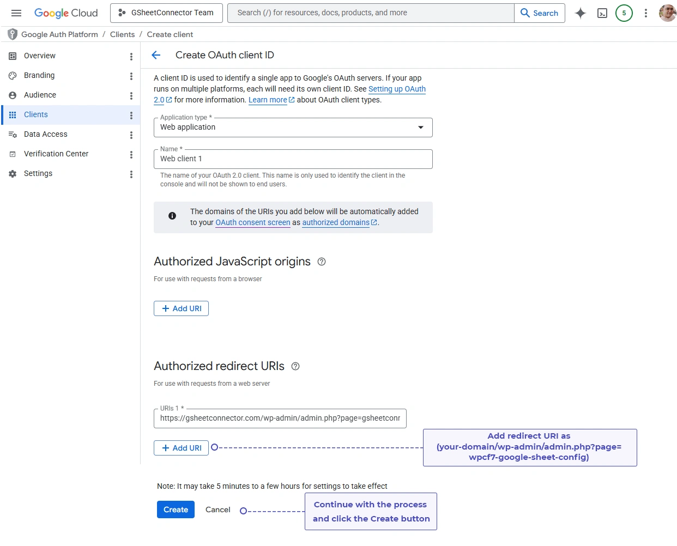Click the Overview sidebar icon

(13, 56)
